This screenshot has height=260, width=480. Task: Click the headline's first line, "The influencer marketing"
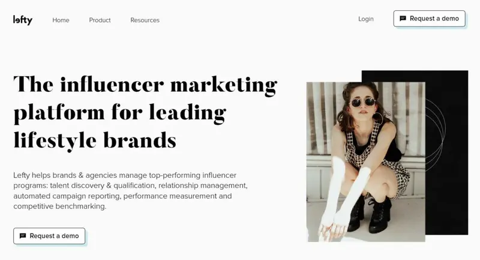tap(145, 85)
